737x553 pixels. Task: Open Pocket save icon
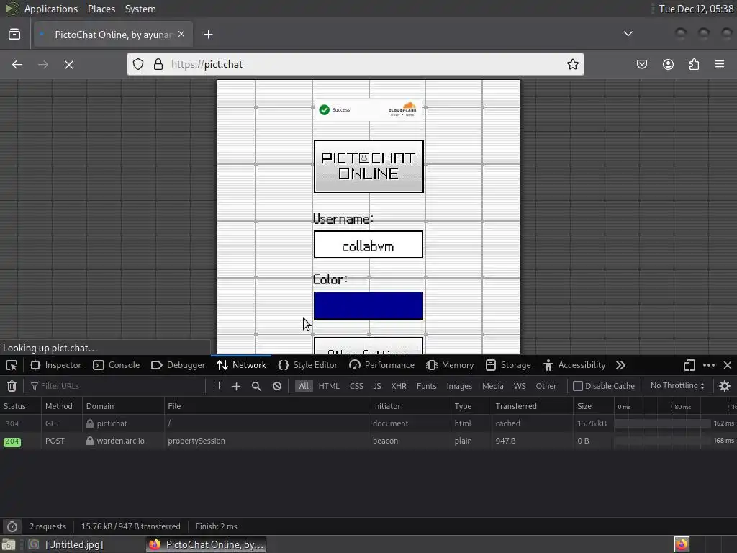point(641,64)
